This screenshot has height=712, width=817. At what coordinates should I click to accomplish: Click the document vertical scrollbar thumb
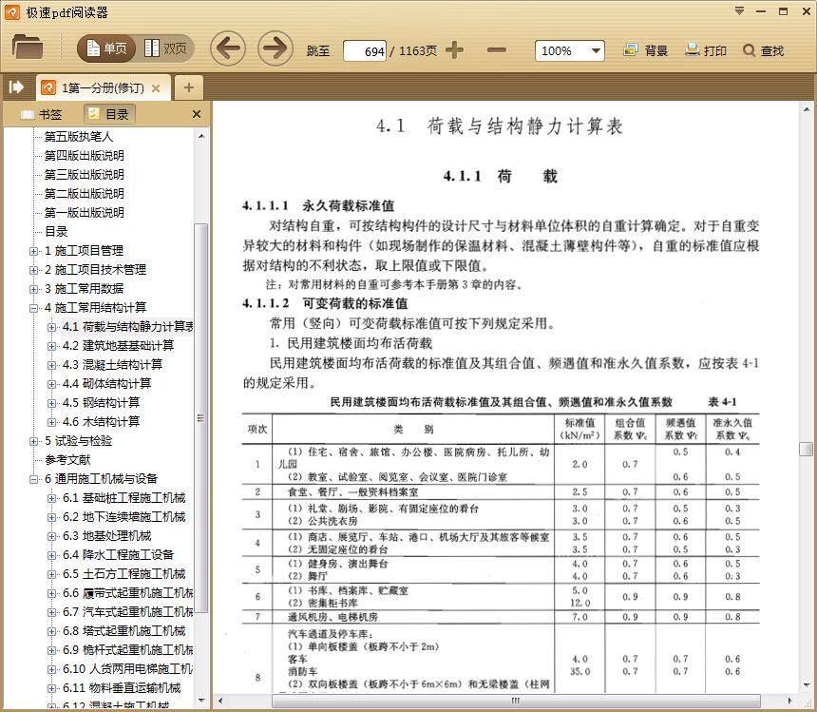click(806, 449)
